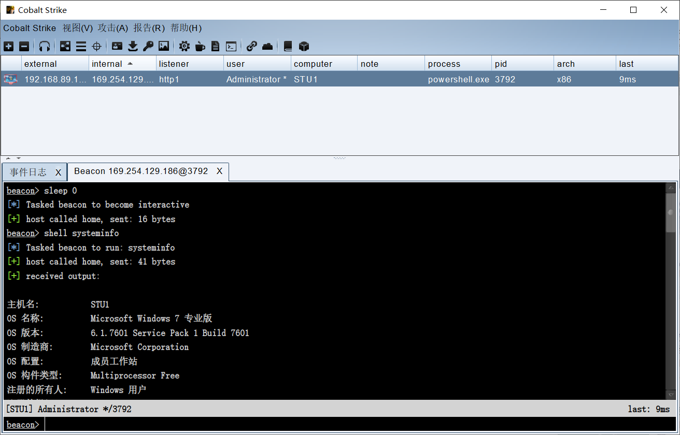Switch to target view crosshair icon
This screenshot has width=680, height=435.
[x=96, y=46]
